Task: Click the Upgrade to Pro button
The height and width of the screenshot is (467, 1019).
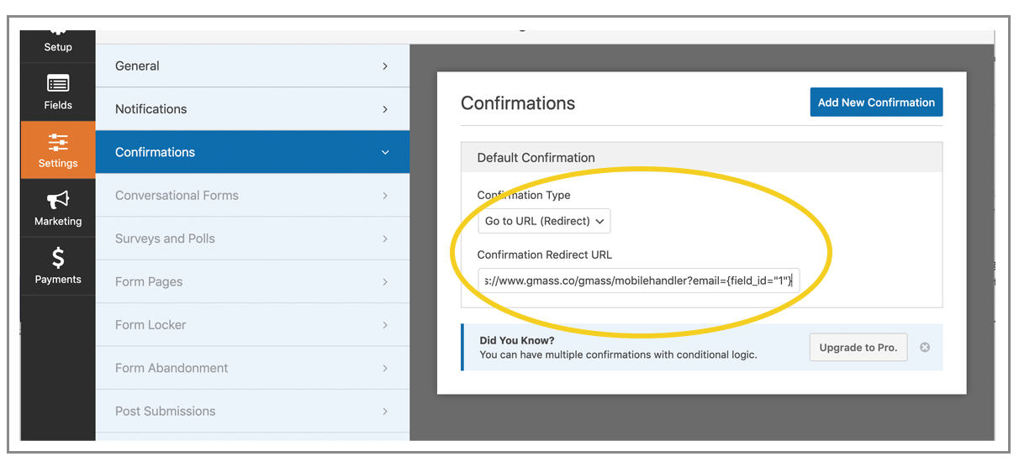Action: coord(858,348)
